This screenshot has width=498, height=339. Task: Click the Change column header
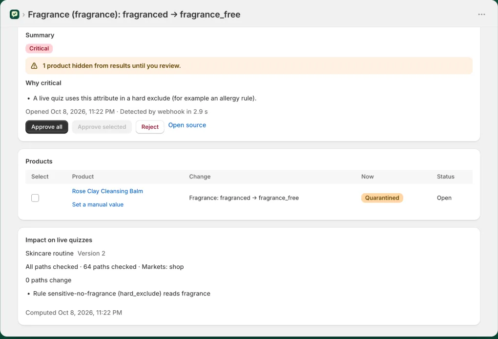point(200,177)
